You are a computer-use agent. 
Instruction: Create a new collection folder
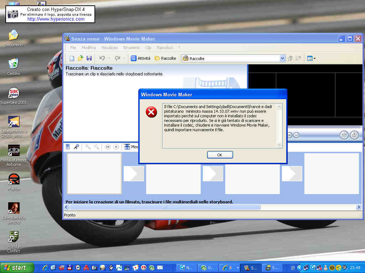coord(298,58)
